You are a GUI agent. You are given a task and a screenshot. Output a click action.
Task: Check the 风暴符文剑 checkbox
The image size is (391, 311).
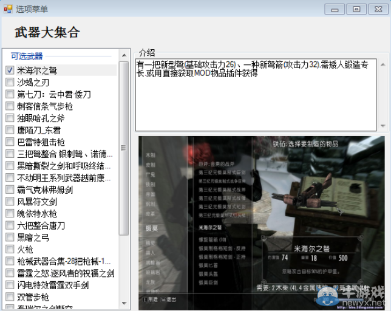tap(10, 202)
